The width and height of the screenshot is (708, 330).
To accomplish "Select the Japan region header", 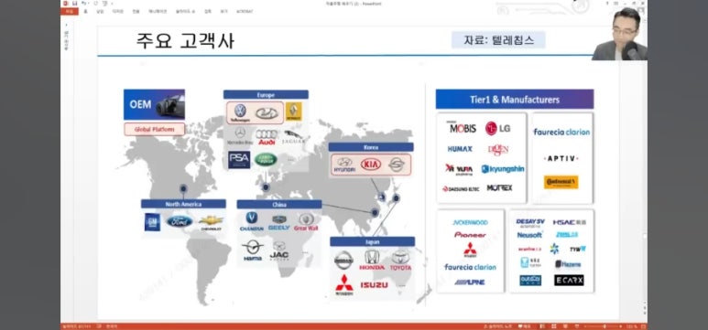I will [373, 241].
